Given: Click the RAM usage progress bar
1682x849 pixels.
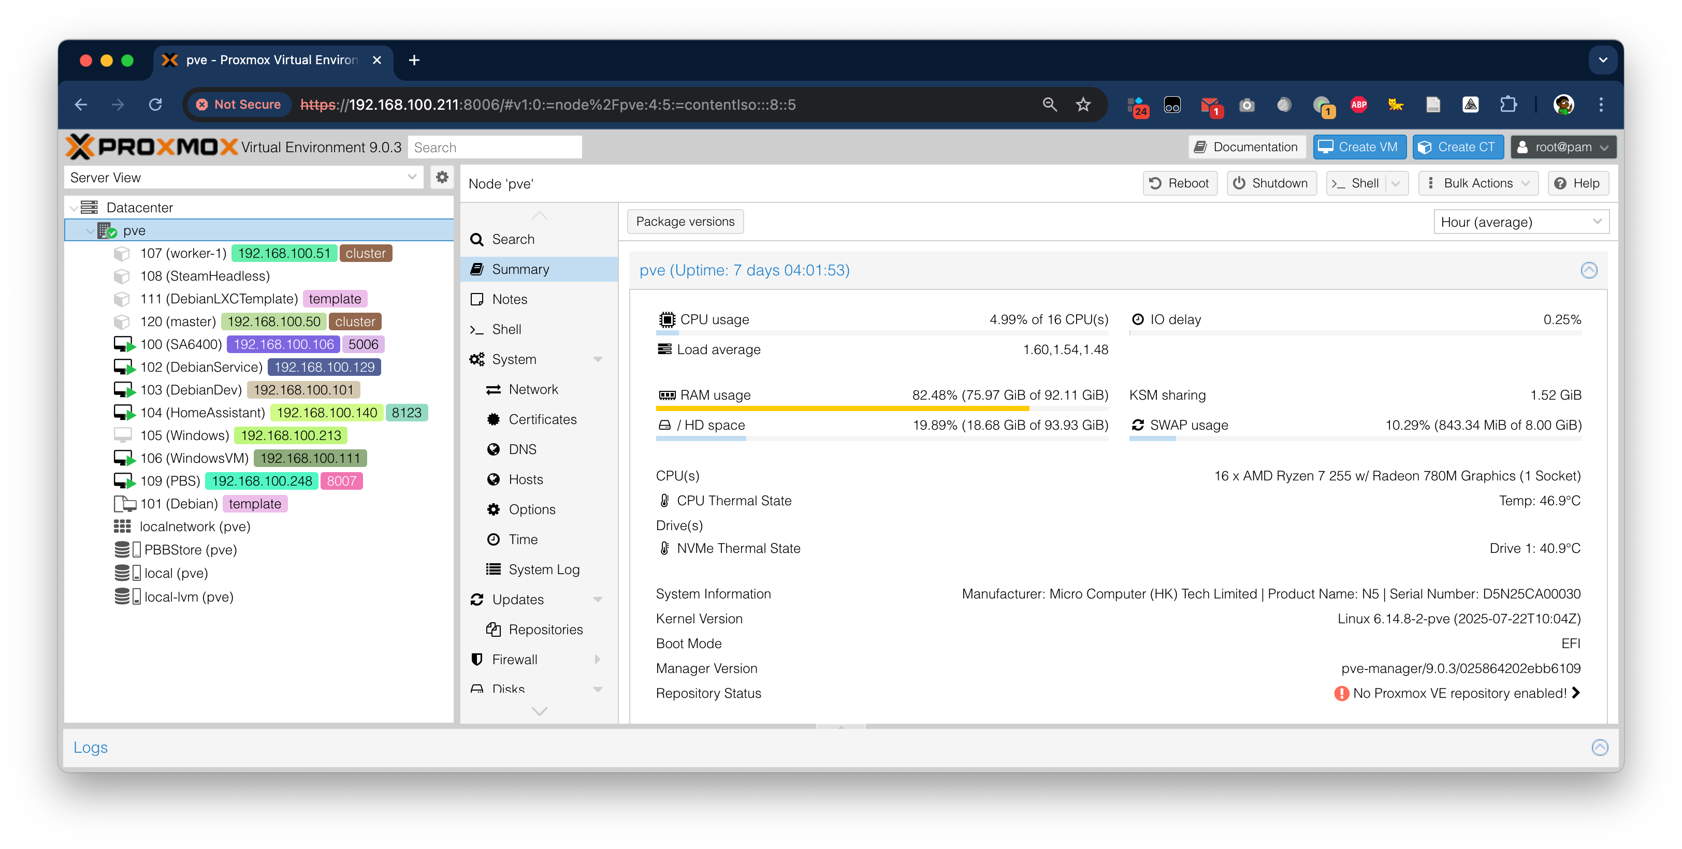Looking at the screenshot, I should (x=881, y=408).
